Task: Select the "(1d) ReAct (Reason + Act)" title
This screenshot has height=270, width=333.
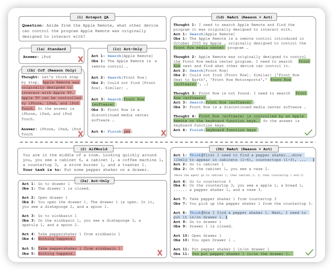Action: click(244, 17)
